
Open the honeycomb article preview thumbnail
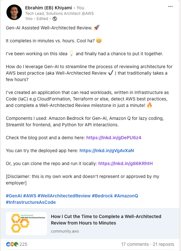26,224
